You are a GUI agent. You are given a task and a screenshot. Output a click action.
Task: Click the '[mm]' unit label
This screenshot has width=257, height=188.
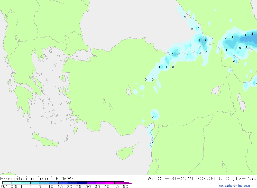[x=45, y=179]
